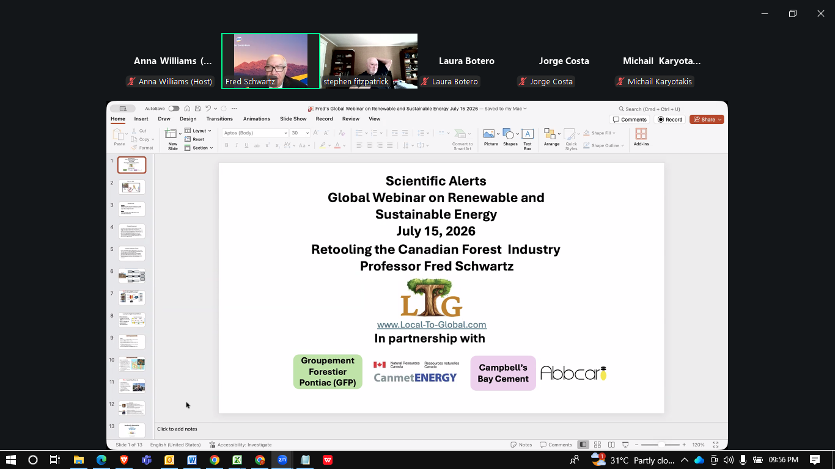This screenshot has width=835, height=469.
Task: Switch to Slide Sorter view in status bar
Action: click(597, 445)
